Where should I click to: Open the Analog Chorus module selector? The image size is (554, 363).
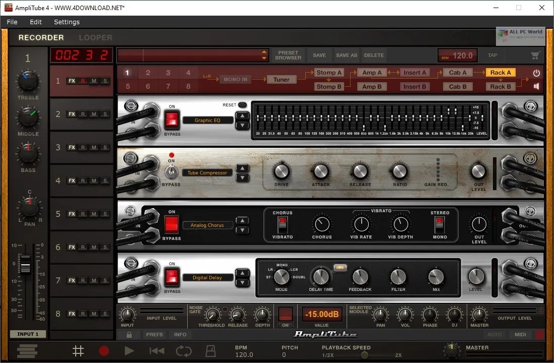207,225
